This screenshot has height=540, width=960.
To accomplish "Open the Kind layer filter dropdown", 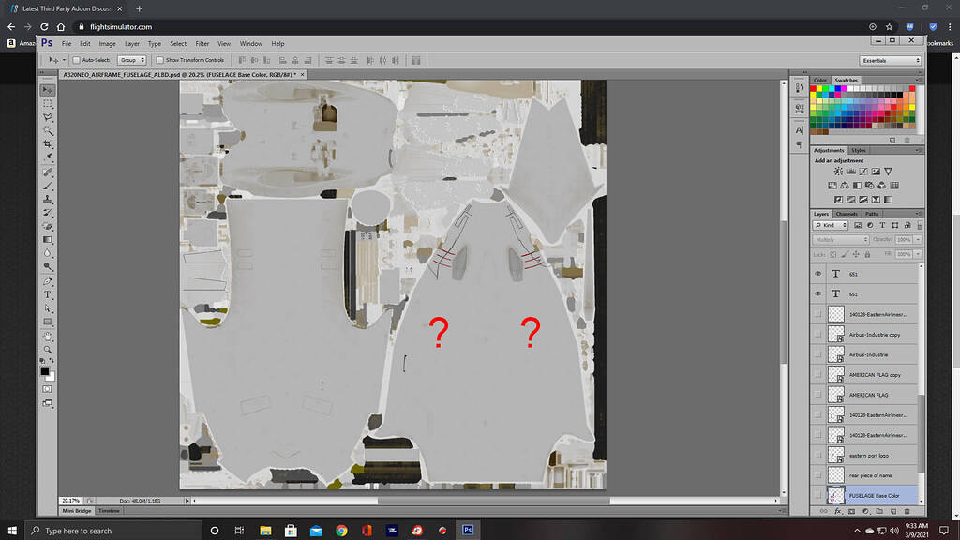I will coord(831,225).
